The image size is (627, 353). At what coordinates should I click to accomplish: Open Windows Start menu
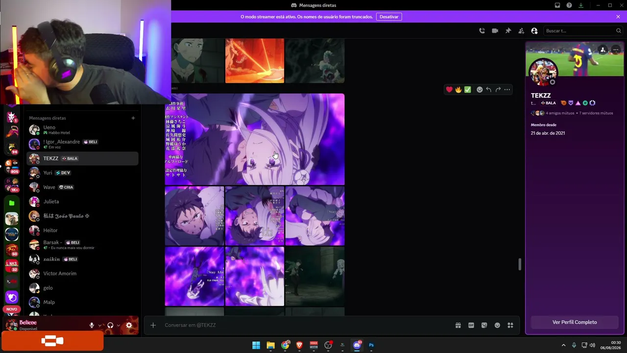[256, 345]
